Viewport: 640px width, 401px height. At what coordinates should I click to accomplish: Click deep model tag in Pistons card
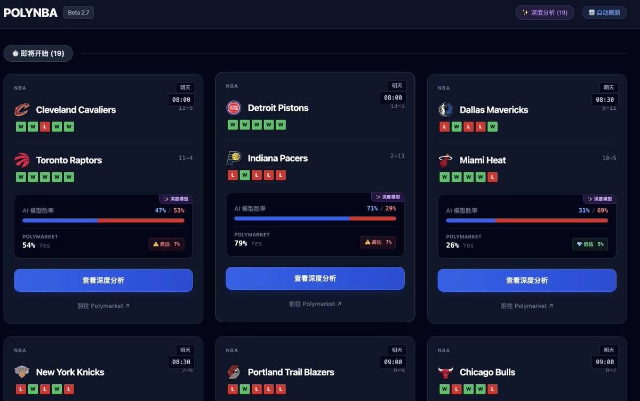tap(388, 197)
